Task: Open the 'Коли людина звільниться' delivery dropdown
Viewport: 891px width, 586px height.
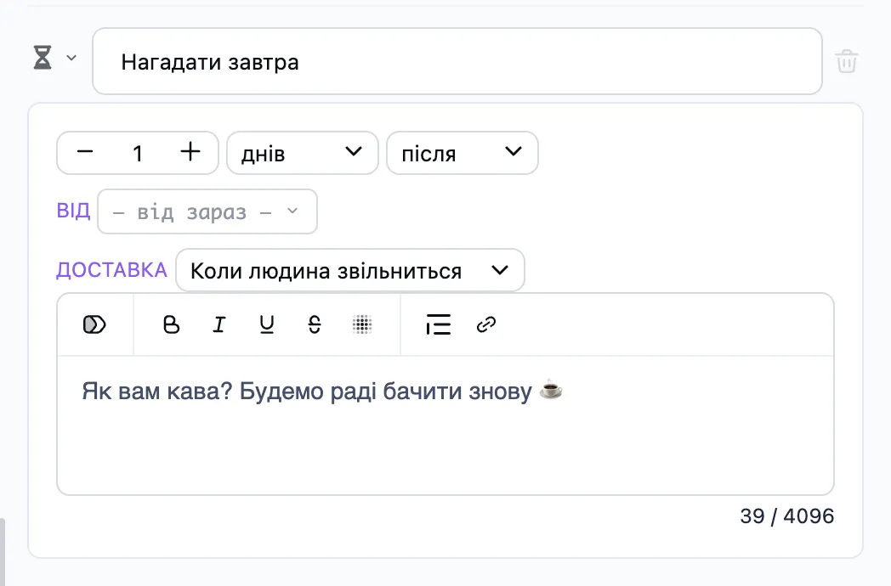Action: coord(350,270)
